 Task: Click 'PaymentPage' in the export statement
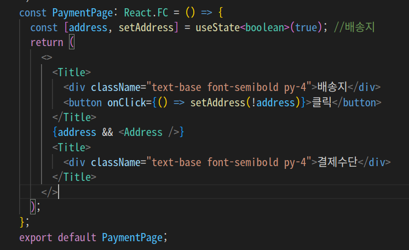[x=133, y=237]
